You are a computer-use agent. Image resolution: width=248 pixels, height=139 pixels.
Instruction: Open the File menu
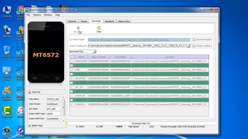coord(28,15)
